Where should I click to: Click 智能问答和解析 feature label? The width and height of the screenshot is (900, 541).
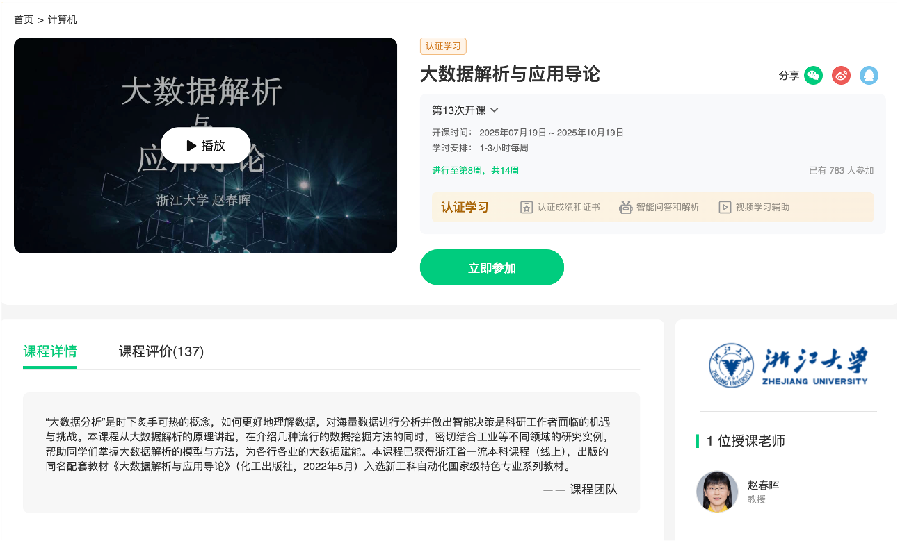(668, 207)
